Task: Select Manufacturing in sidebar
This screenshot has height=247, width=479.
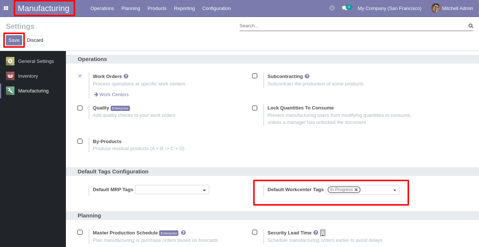Action: coord(33,91)
